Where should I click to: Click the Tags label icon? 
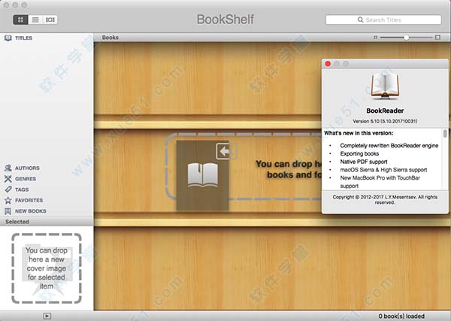coord(8,189)
